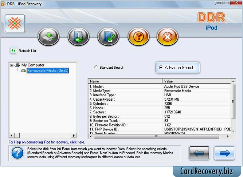
Task: Click the 'Apple iPod USB Device' value
Action: tap(181, 87)
